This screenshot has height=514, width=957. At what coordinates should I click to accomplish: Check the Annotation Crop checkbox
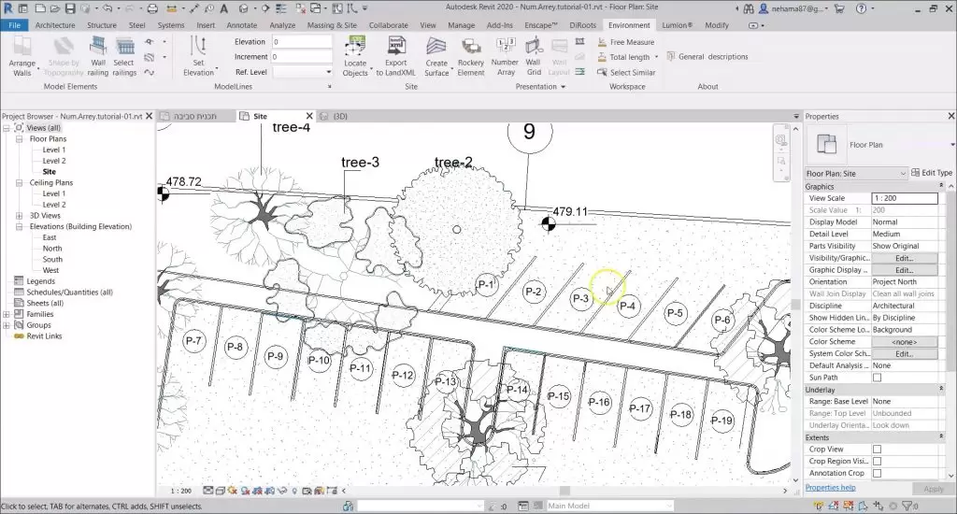coord(877,474)
